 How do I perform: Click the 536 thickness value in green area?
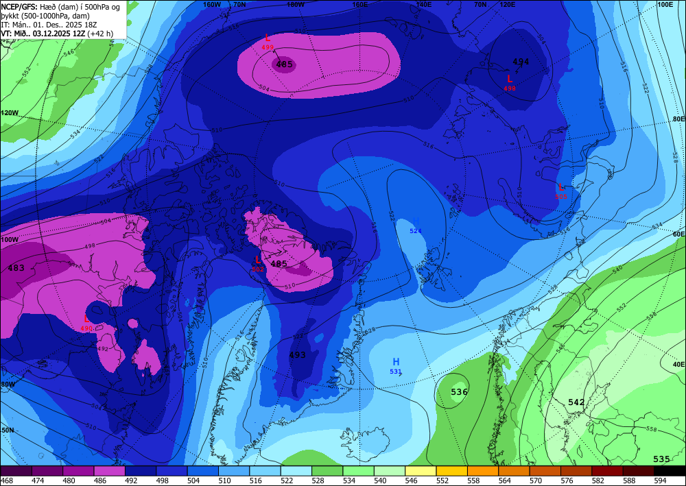click(460, 392)
